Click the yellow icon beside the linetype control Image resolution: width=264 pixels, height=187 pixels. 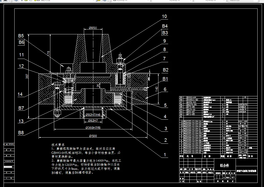point(98,1)
